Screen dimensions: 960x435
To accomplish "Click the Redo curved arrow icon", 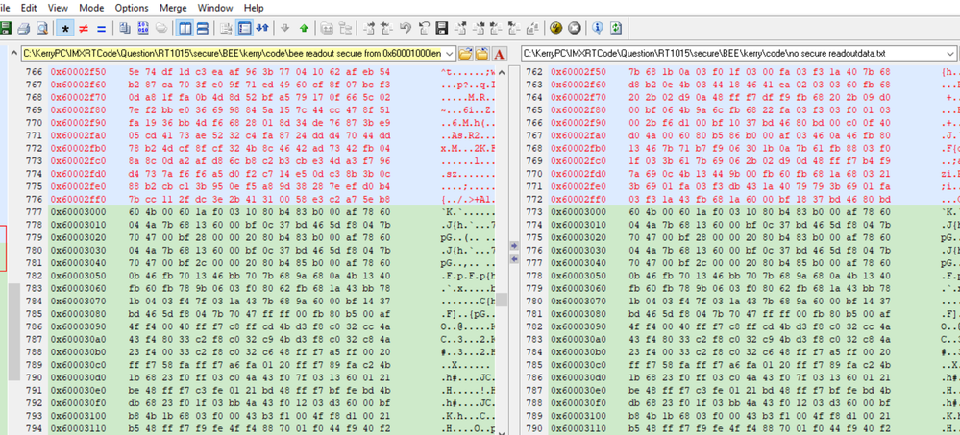I will click(424, 28).
